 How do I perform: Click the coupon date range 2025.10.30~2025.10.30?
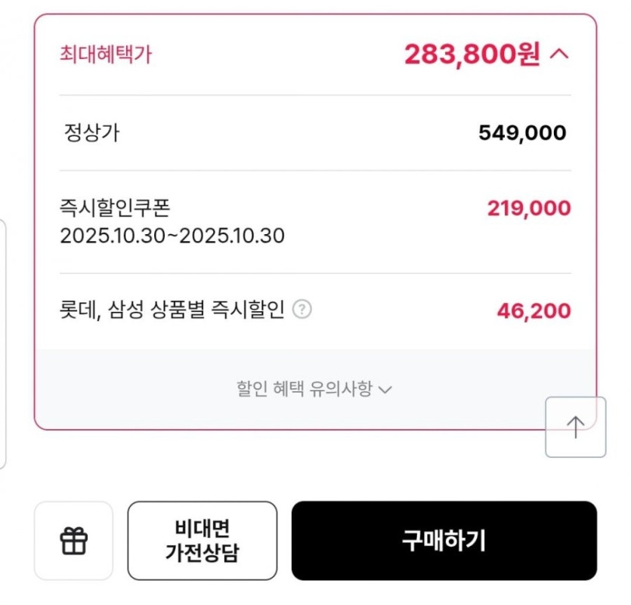pos(172,236)
